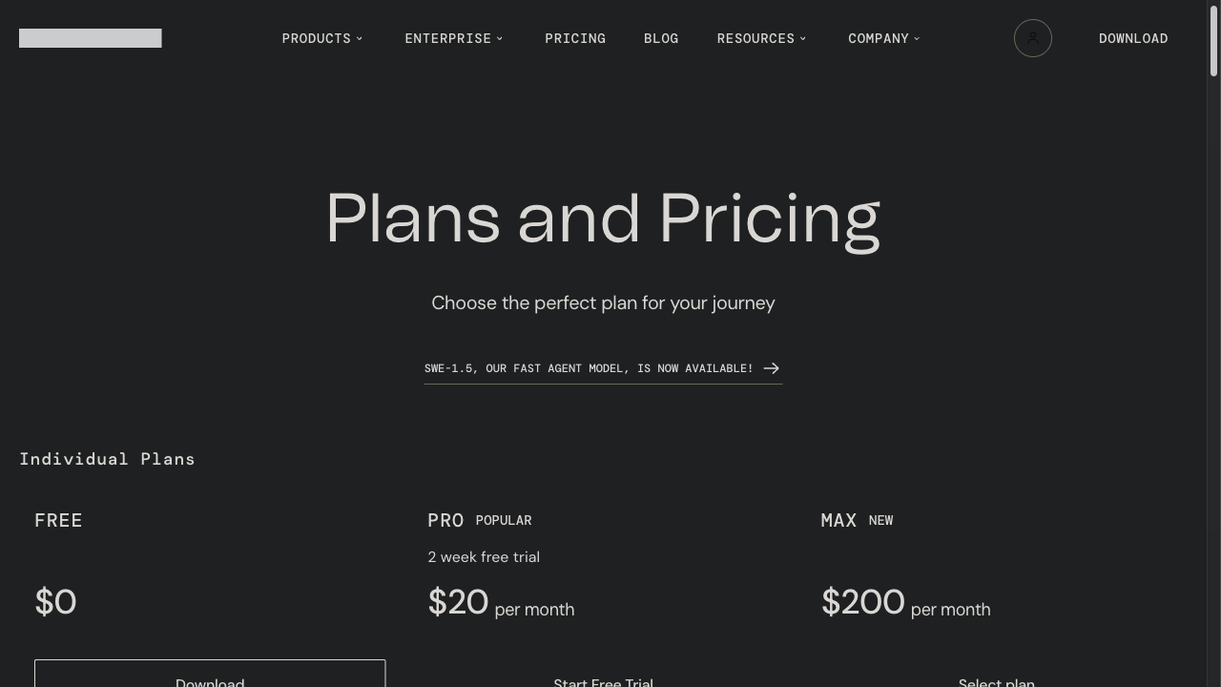The height and width of the screenshot is (687, 1221).
Task: Click the $200 per month price text
Action: tap(906, 602)
